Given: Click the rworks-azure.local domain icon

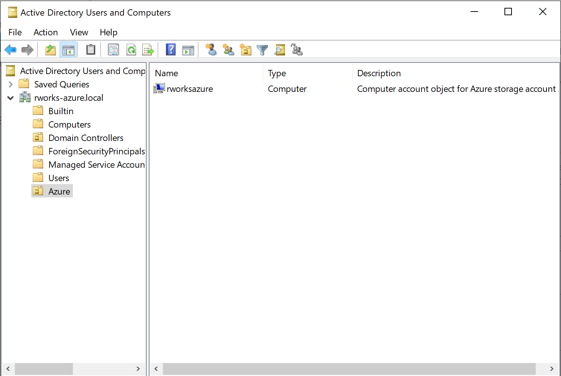Looking at the screenshot, I should (x=25, y=97).
